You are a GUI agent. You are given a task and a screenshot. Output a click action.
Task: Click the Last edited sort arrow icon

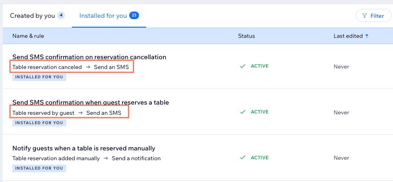367,36
